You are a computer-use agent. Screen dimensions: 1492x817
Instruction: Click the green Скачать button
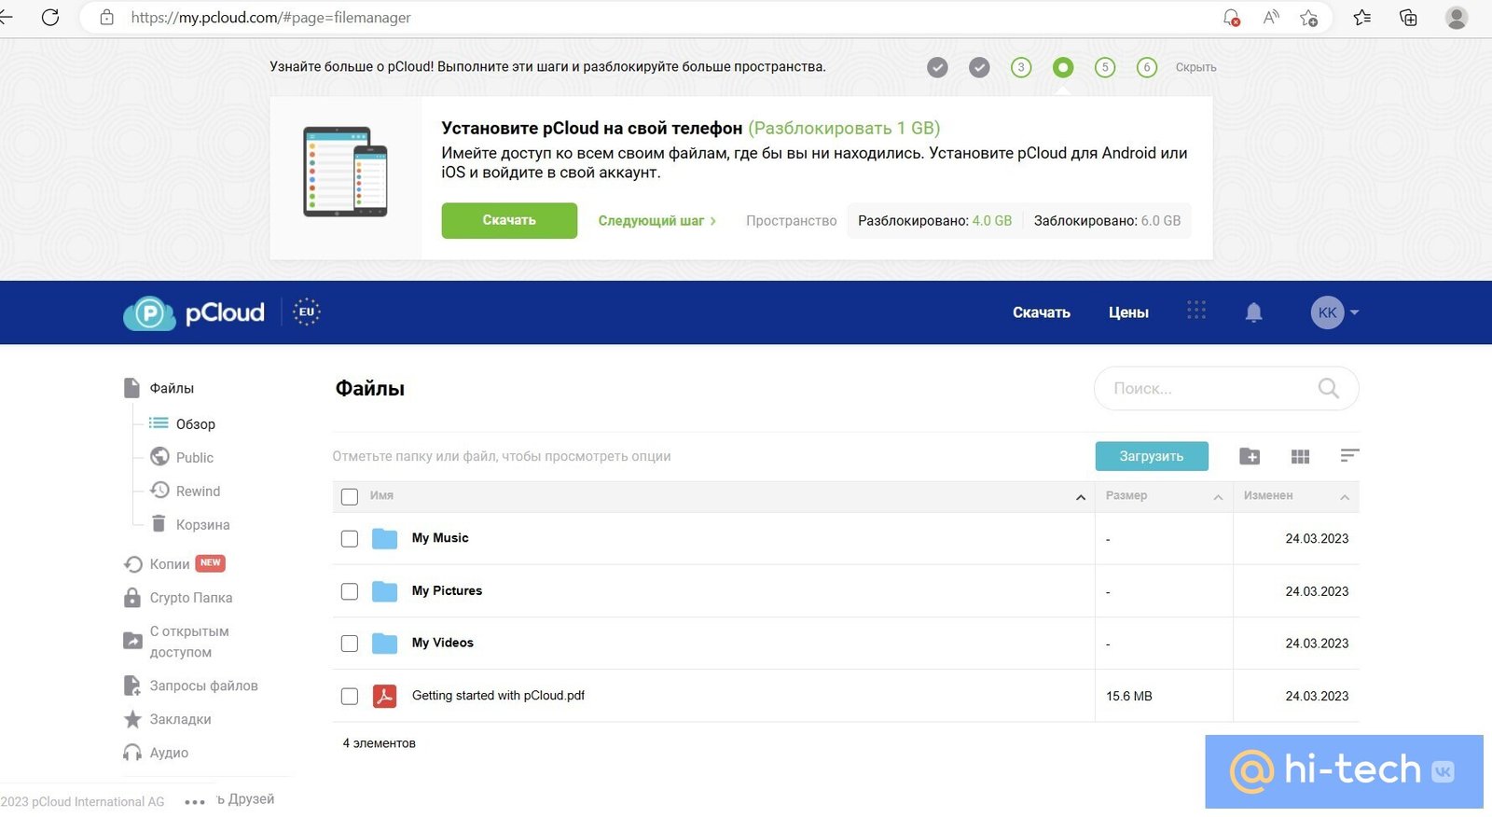coord(509,220)
